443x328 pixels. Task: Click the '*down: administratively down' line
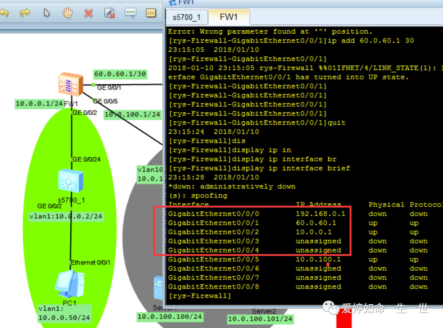[x=232, y=186]
